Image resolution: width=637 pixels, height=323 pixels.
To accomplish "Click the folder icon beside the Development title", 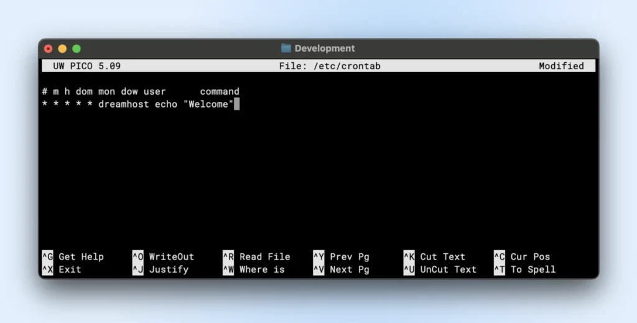I will 286,49.
